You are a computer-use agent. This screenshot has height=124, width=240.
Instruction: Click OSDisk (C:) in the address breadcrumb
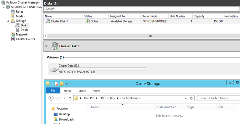pos(107,98)
